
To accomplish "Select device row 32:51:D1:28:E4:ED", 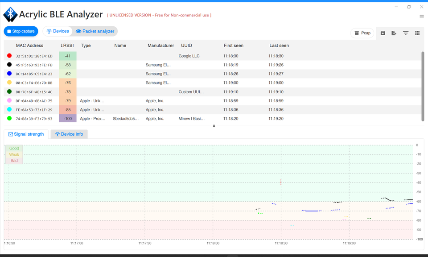I will click(x=212, y=56).
